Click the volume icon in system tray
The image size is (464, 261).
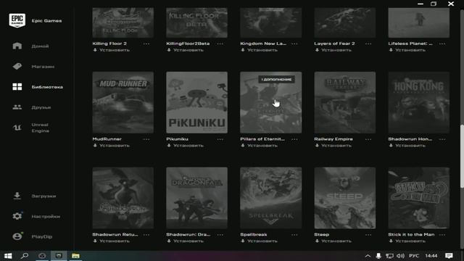[x=400, y=256]
